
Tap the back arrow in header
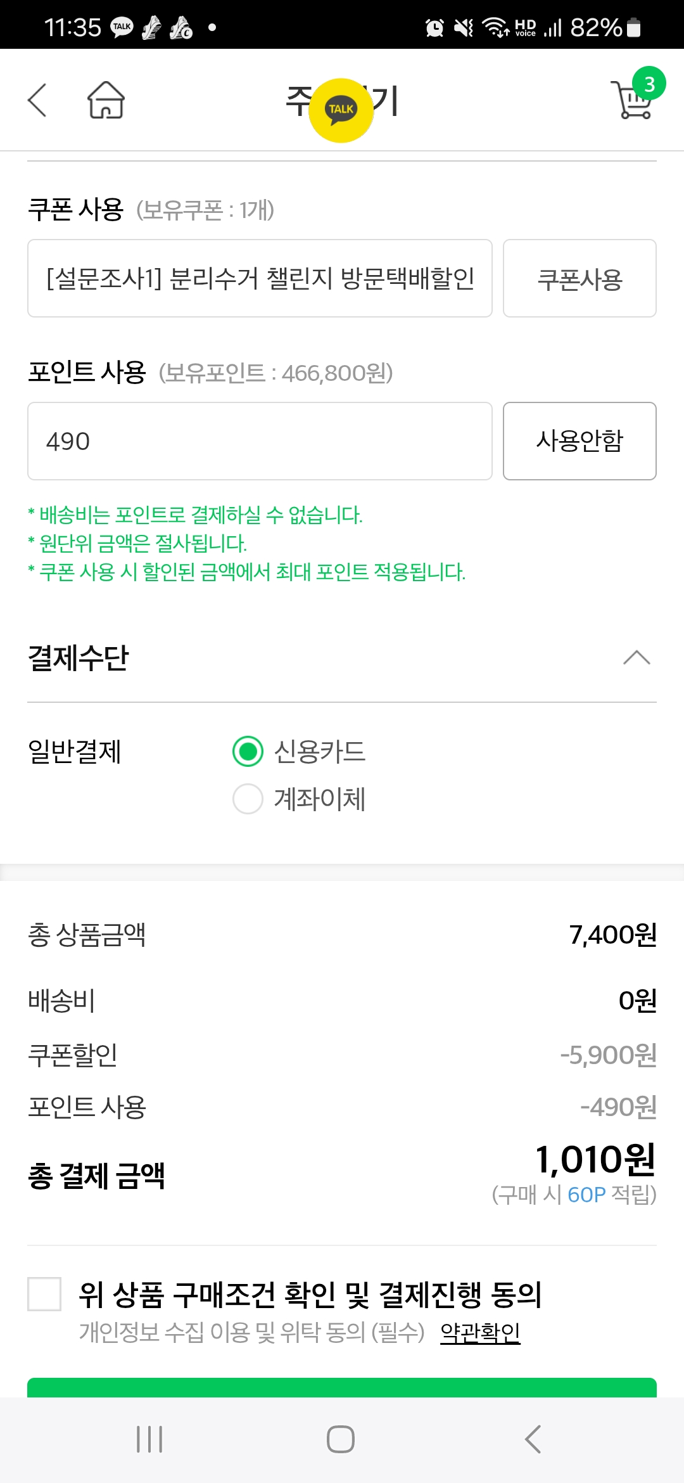point(37,100)
